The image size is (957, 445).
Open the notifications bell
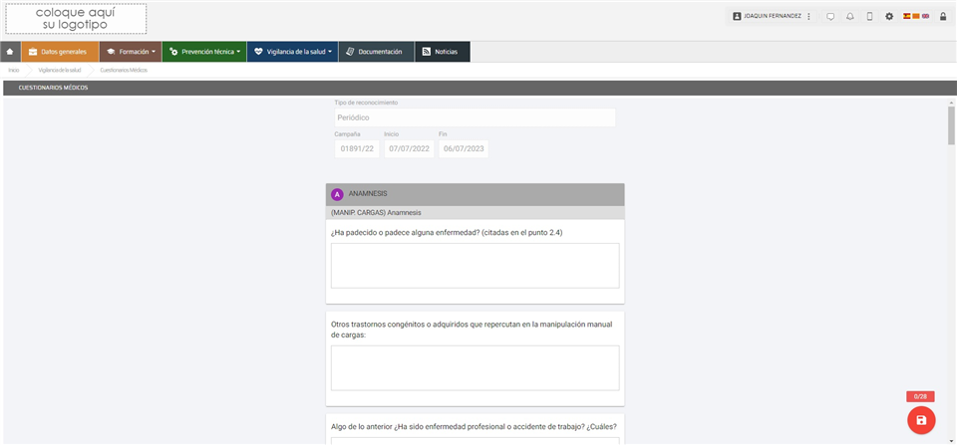[850, 17]
